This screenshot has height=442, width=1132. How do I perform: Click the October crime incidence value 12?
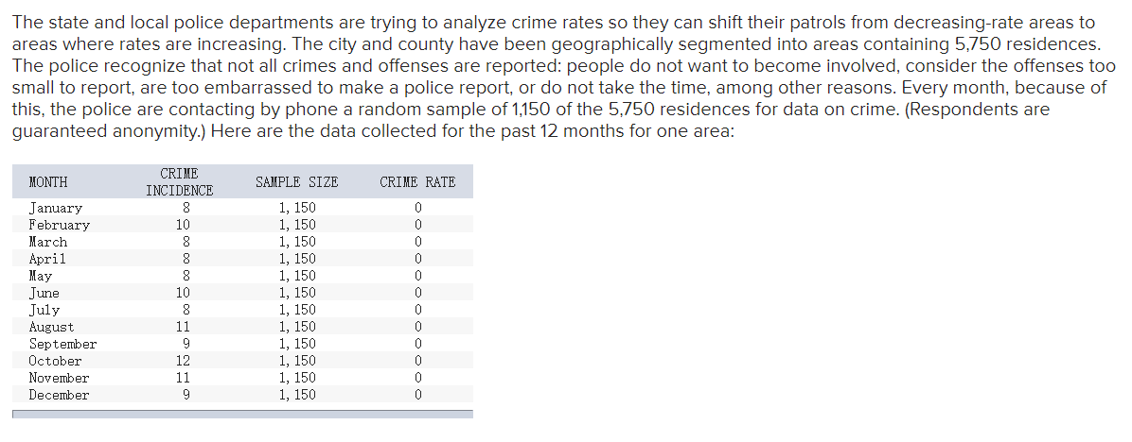click(x=184, y=361)
